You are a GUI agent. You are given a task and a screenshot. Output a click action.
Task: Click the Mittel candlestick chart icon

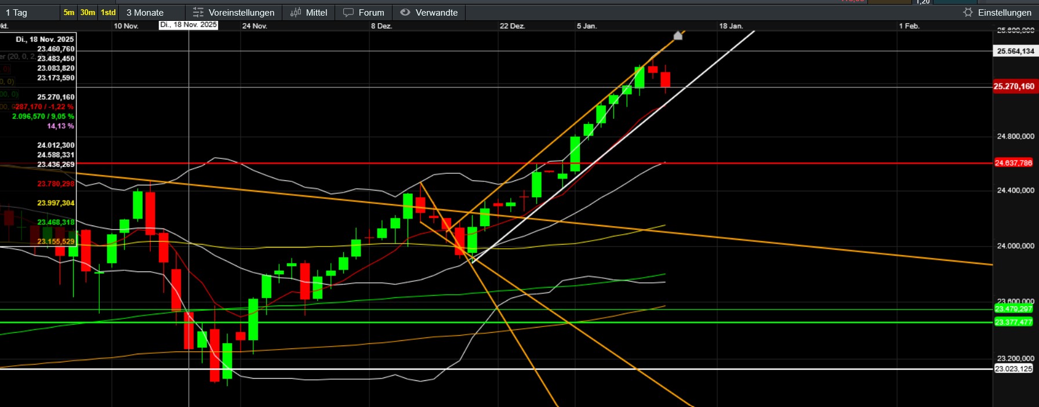pos(296,12)
